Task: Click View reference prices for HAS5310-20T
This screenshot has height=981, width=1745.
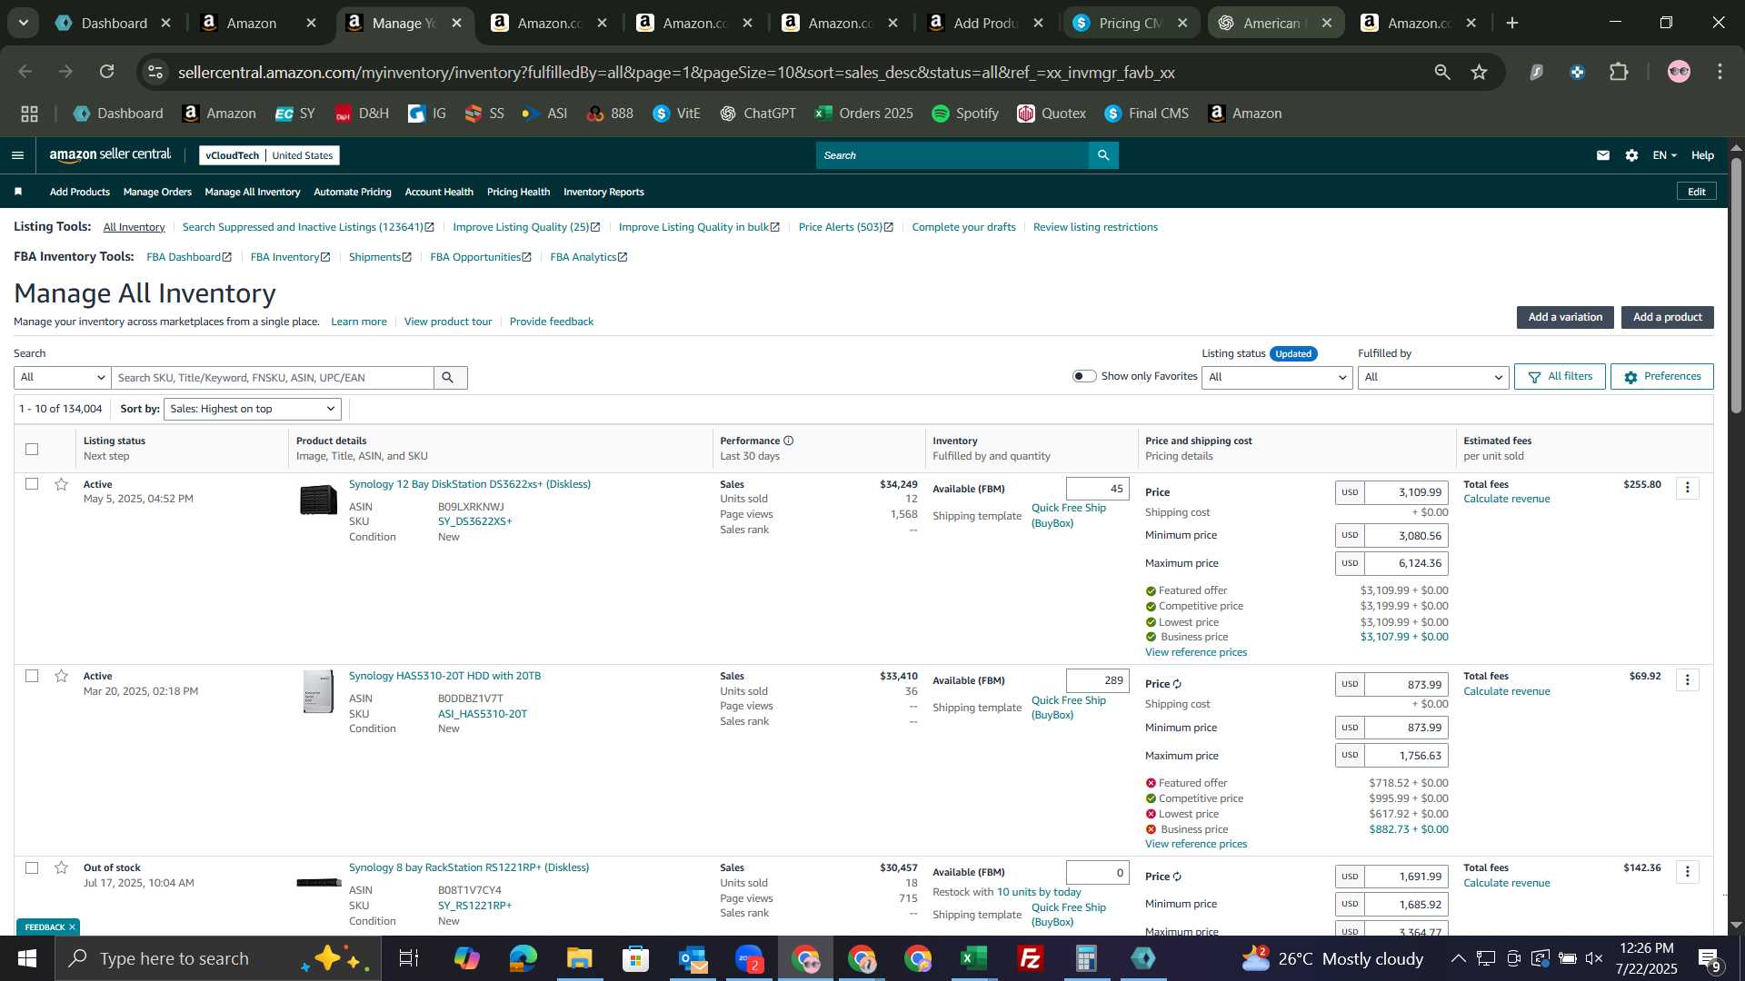Action: click(x=1195, y=844)
